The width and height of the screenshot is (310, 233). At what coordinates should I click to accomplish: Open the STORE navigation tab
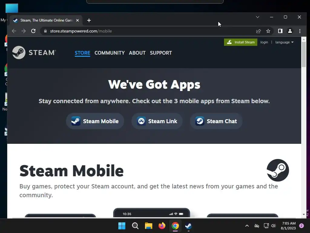click(x=82, y=53)
